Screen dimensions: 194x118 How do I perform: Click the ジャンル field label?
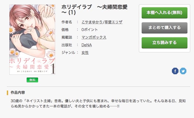68,53
